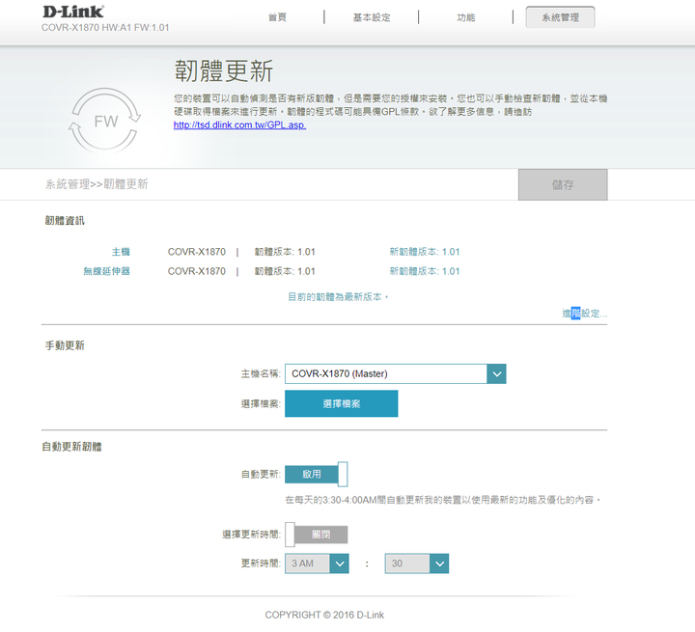Open 進階設定 advanced settings link
This screenshot has width=695, height=632.
click(585, 314)
